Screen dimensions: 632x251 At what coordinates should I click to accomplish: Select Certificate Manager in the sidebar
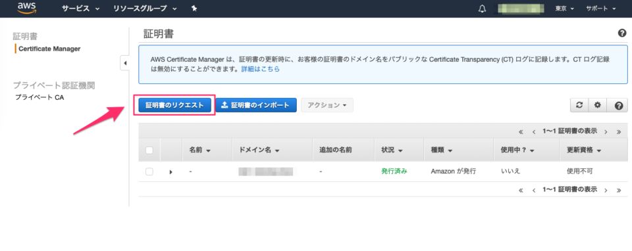[49, 49]
